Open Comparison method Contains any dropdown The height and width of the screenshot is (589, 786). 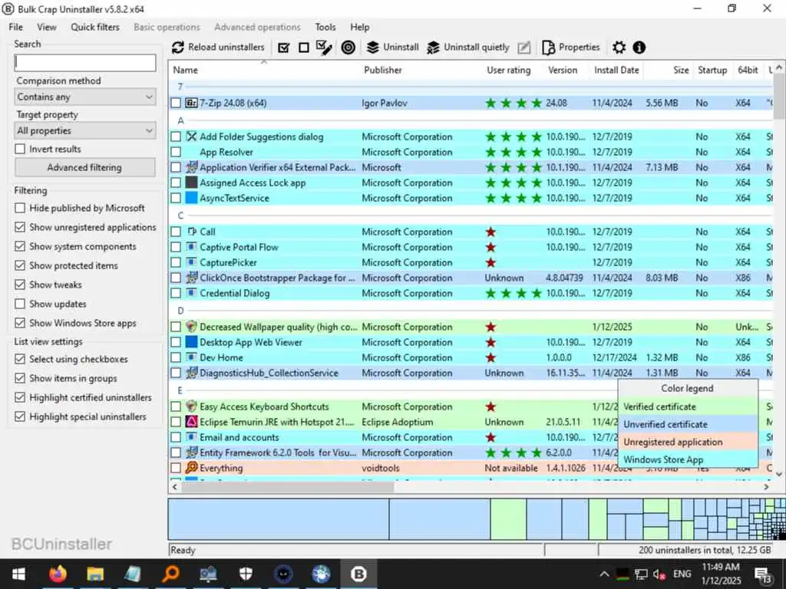85,97
